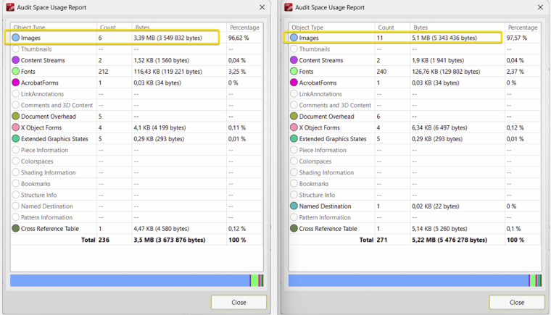Click the pink X Object Forms circle in right report
Image resolution: width=551 pixels, height=315 pixels.
(294, 127)
